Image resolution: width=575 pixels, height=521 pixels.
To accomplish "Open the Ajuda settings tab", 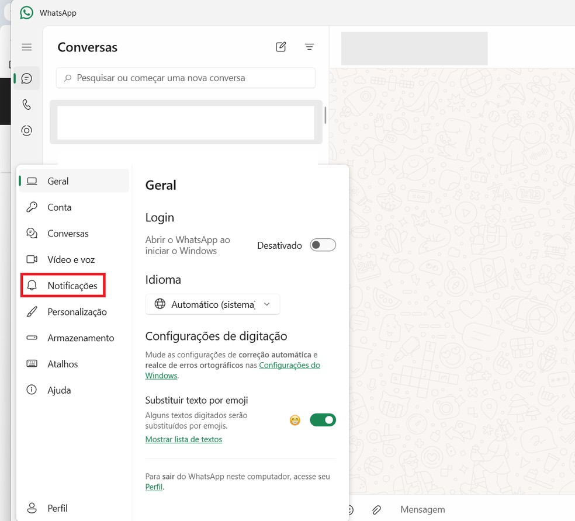I will 74,390.
